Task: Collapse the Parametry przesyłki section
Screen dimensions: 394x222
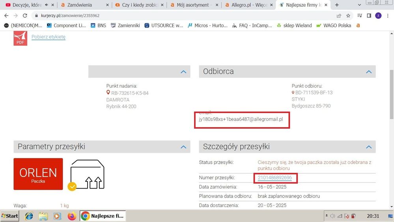Action: click(x=183, y=147)
